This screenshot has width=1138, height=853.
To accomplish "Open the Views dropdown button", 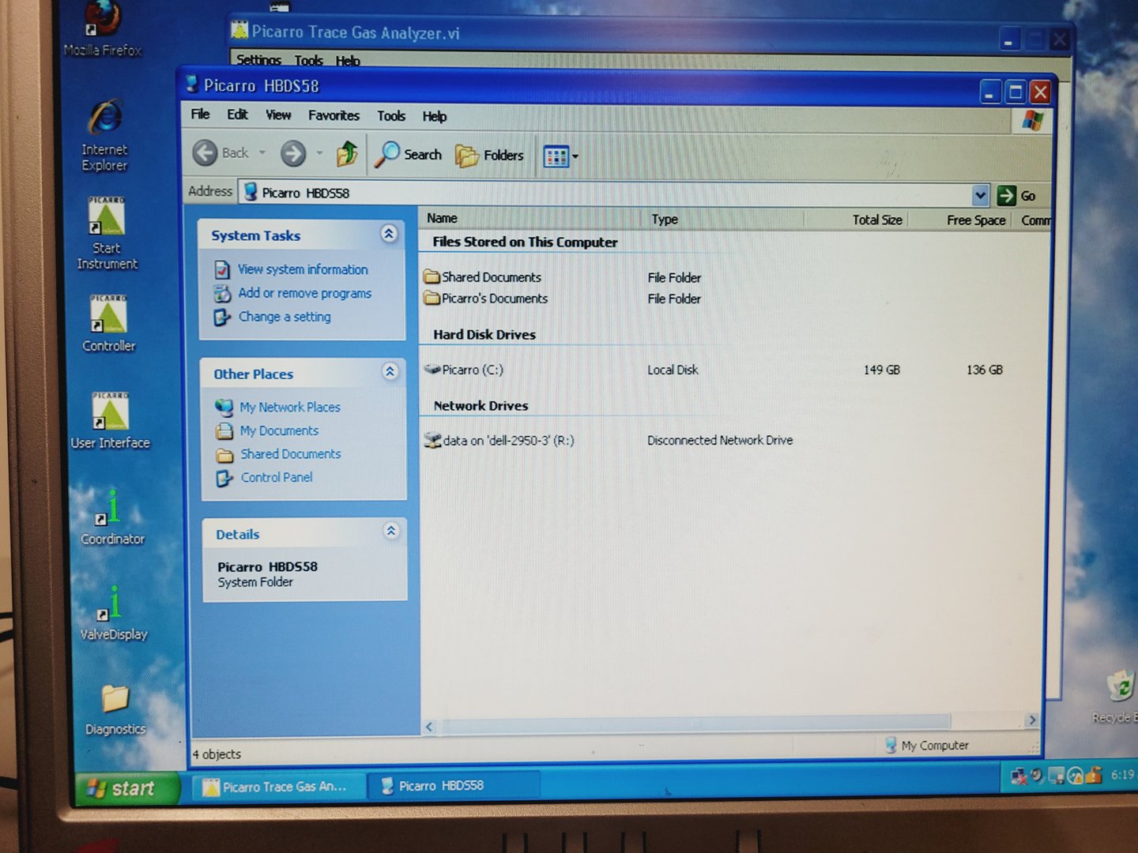I will (x=560, y=156).
